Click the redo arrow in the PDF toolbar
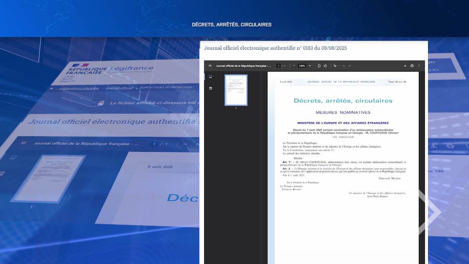This screenshot has height=264, width=469. pyautogui.click(x=350, y=66)
